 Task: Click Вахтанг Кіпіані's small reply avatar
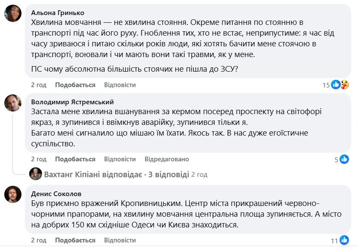pyautogui.click(x=35, y=174)
